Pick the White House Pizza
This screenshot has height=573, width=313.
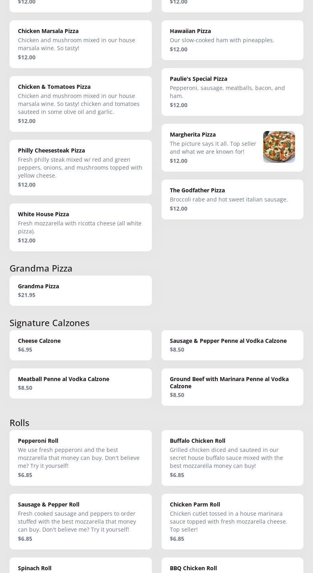click(x=81, y=227)
